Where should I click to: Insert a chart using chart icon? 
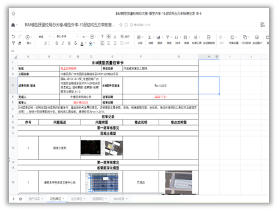click(x=159, y=39)
